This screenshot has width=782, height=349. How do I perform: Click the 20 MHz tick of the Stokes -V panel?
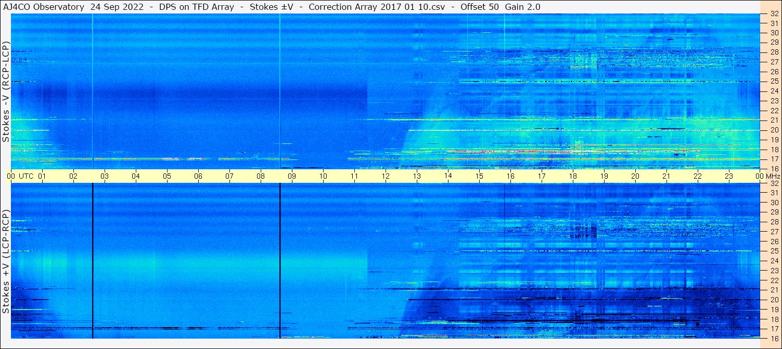click(774, 130)
